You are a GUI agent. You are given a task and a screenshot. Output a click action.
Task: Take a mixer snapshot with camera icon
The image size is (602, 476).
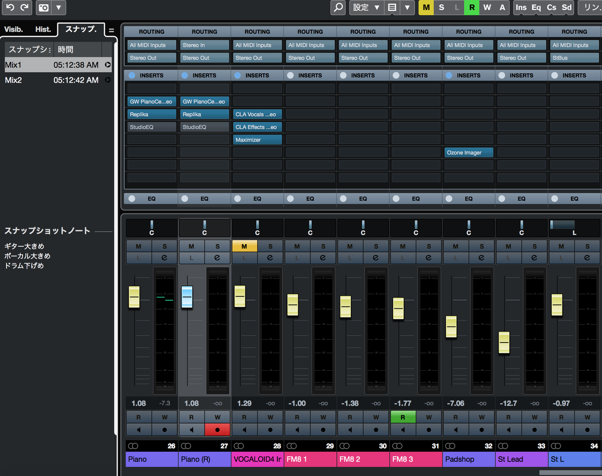44,8
